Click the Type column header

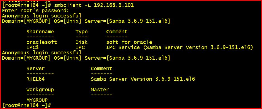(x=82, y=32)
